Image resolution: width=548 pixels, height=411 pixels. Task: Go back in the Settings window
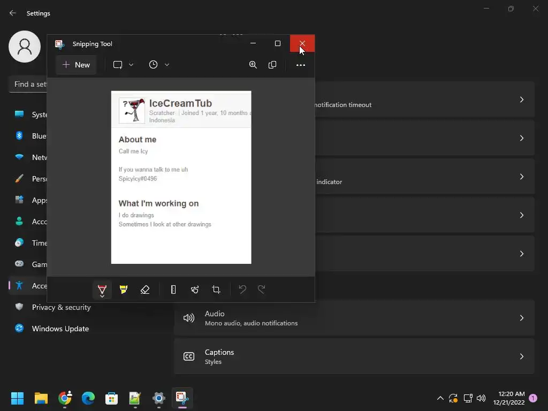13,13
